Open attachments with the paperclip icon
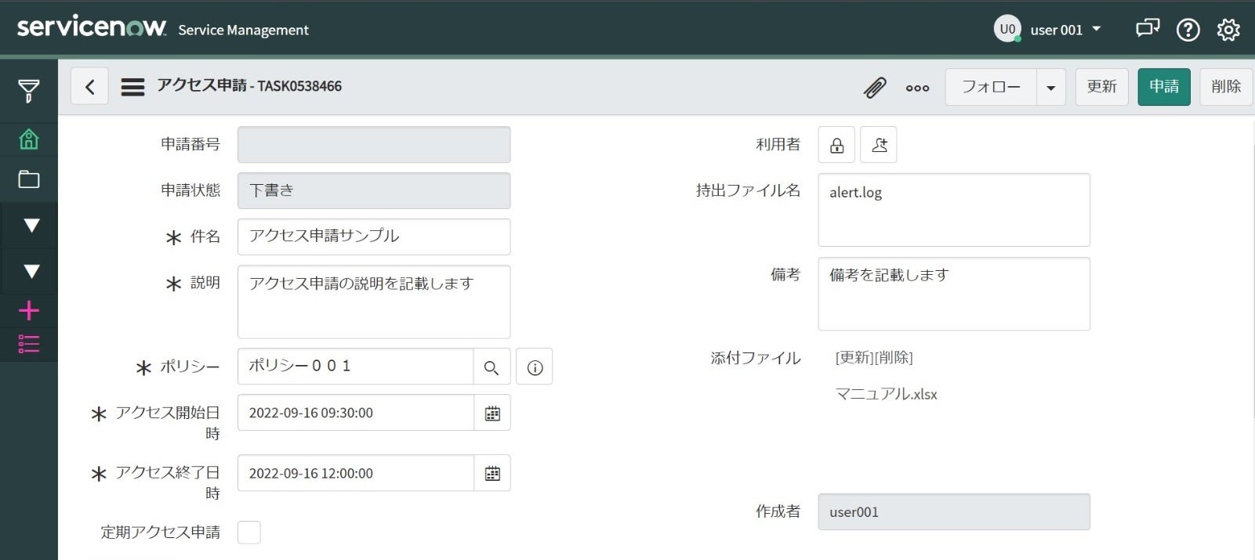Screen dimensions: 1255x560 click(875, 87)
